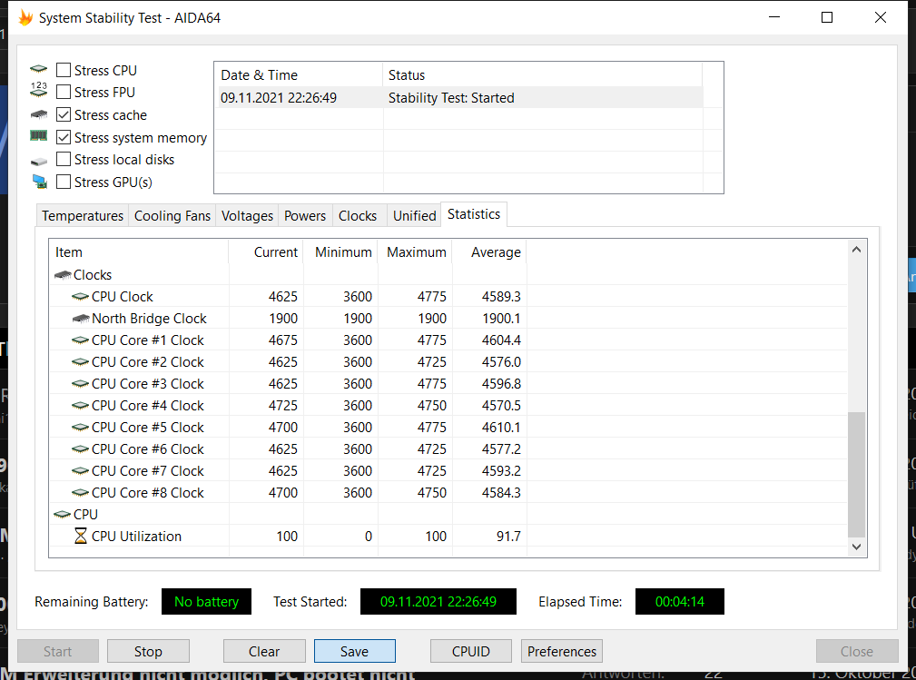
Task: Enable the Stress local disks checkbox
Action: 64,160
